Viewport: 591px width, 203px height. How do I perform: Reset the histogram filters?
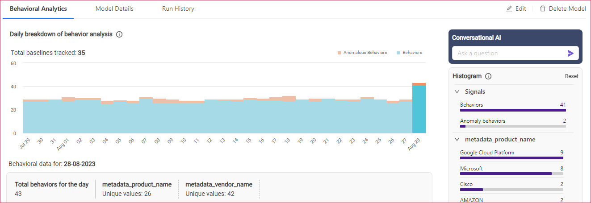tap(571, 76)
